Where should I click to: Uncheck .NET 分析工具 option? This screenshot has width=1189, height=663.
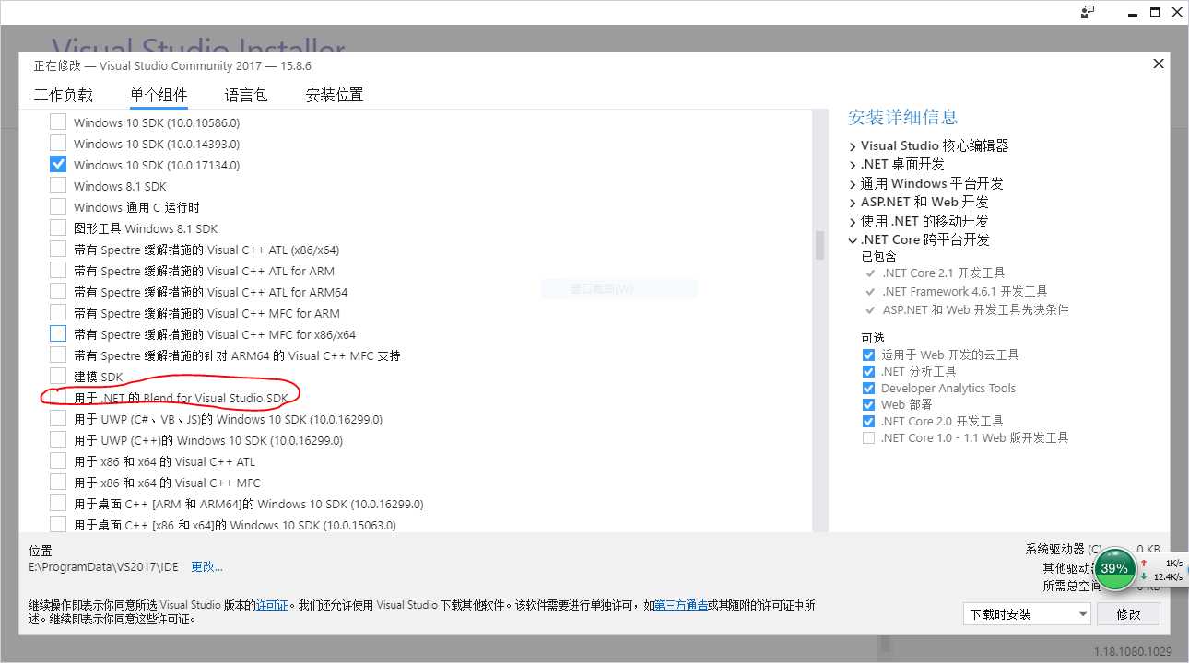click(868, 371)
